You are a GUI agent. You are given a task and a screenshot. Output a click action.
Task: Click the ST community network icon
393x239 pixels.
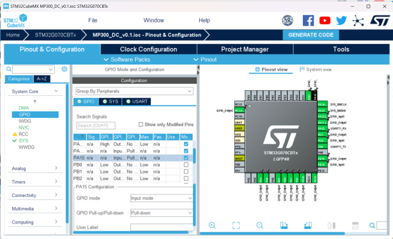[358, 20]
